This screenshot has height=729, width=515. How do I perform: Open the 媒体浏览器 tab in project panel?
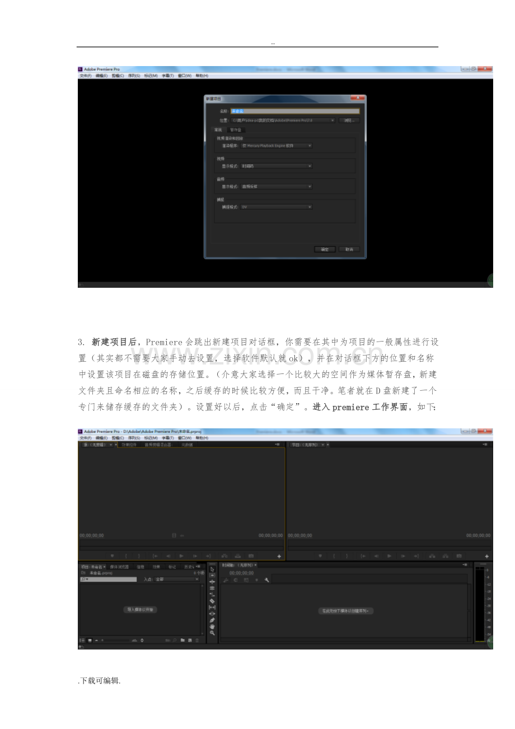coord(120,567)
